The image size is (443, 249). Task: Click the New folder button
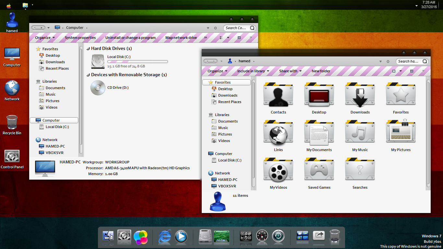(x=321, y=71)
